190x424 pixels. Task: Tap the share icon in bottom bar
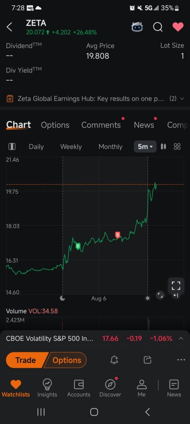click(x=148, y=360)
